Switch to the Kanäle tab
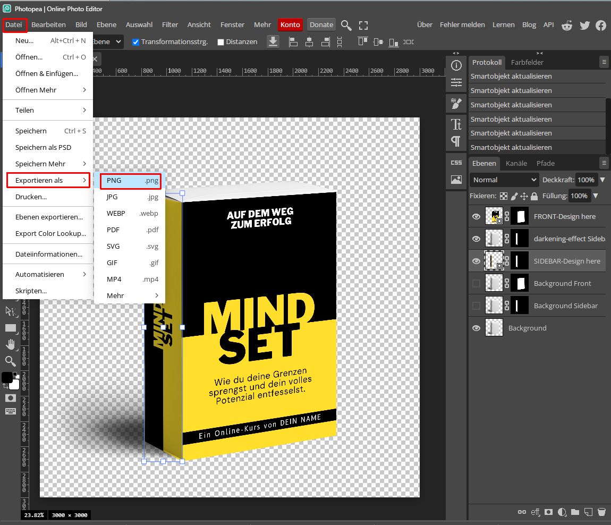This screenshot has width=611, height=525. tap(516, 163)
